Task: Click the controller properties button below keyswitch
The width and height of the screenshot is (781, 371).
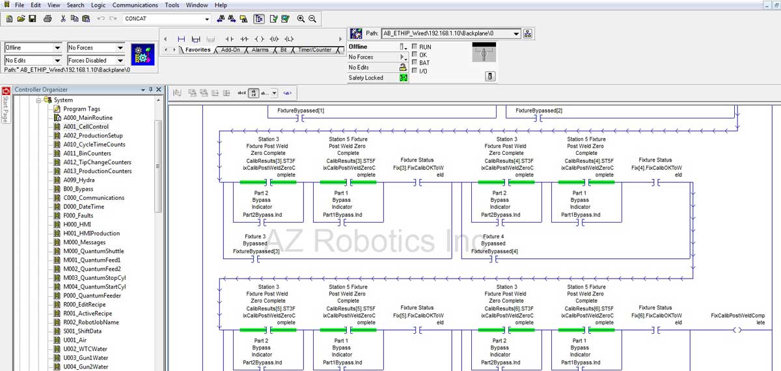Action: click(491, 77)
